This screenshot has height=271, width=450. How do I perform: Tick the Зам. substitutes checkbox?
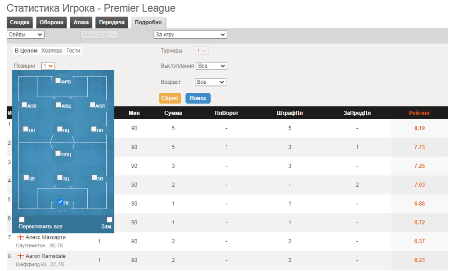pyautogui.click(x=109, y=220)
